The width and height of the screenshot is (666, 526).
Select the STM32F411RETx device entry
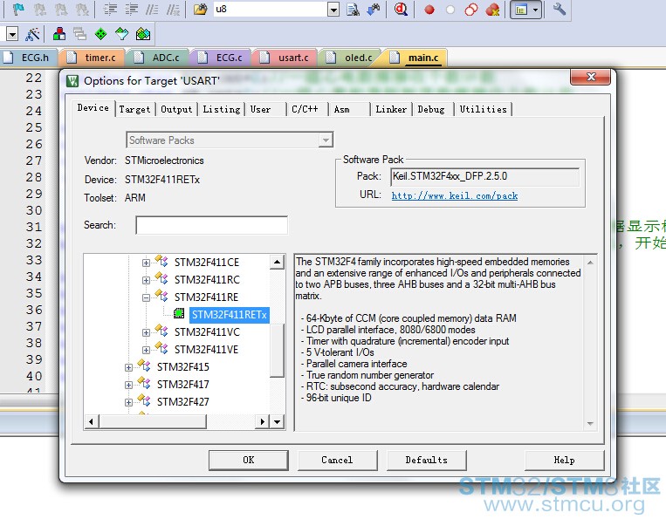[229, 315]
